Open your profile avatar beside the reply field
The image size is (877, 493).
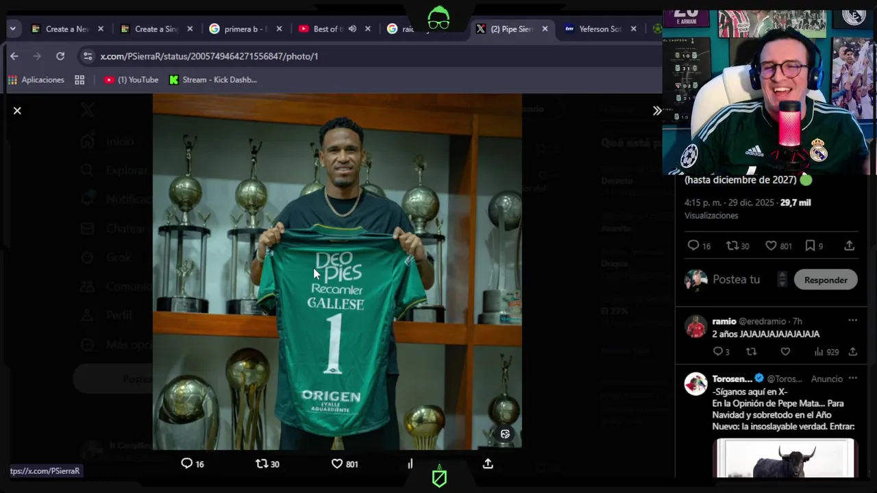[695, 280]
